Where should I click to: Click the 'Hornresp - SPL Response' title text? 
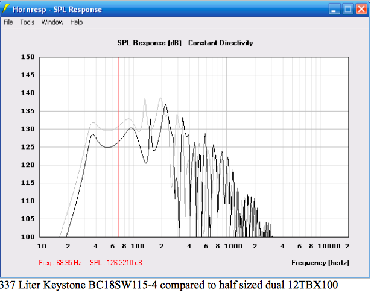(x=57, y=10)
